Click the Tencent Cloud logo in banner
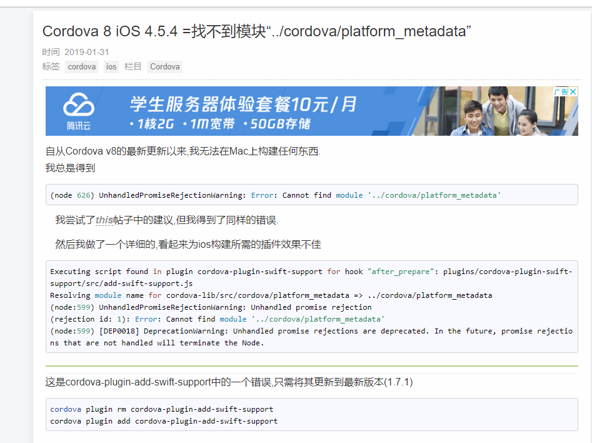The width and height of the screenshot is (592, 443). (79, 111)
